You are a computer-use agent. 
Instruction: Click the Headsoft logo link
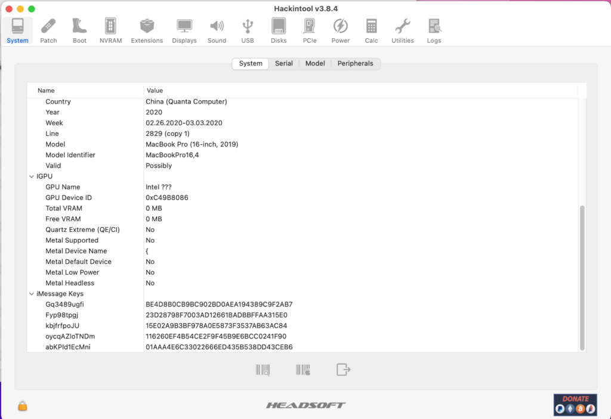(305, 405)
